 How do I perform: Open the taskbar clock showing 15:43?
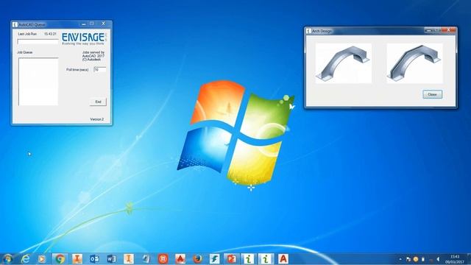pyautogui.click(x=455, y=259)
